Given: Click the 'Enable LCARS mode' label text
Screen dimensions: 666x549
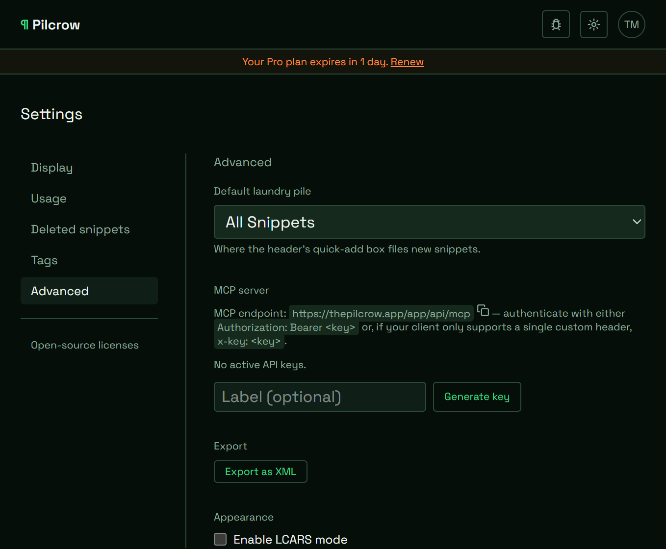Looking at the screenshot, I should tap(290, 540).
